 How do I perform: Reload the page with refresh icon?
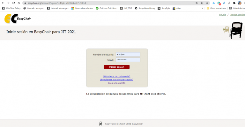14,3
